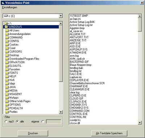Viewport: 145px width, 138px height.
Task: Click the folder list scrollbar thumb
Action: (61, 53)
